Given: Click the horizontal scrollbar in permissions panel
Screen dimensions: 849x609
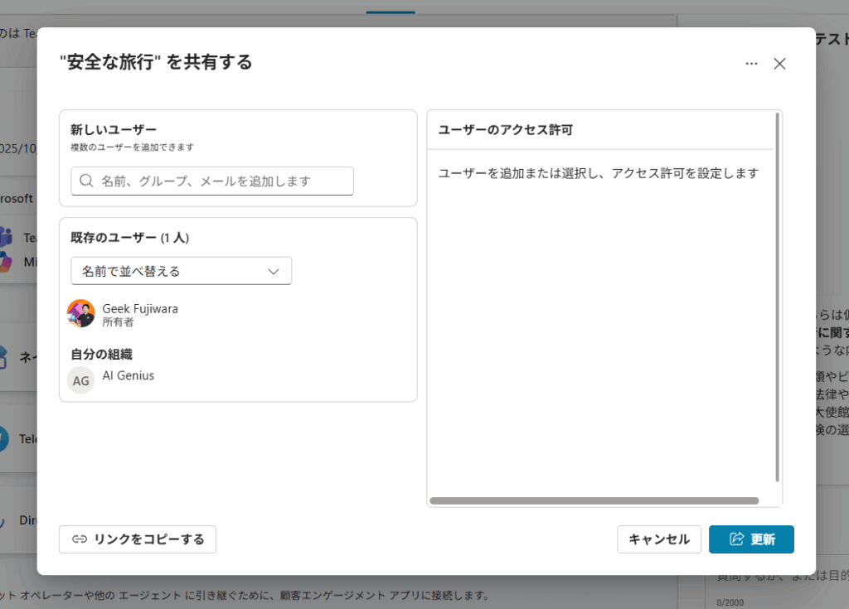Looking at the screenshot, I should pyautogui.click(x=594, y=500).
